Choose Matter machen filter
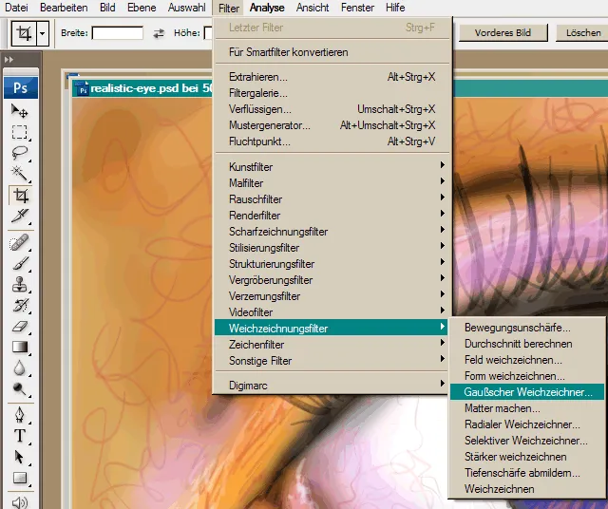The image size is (608, 509). pyautogui.click(x=527, y=408)
